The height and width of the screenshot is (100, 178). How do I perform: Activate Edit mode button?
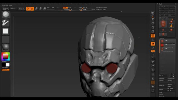click(28, 9)
